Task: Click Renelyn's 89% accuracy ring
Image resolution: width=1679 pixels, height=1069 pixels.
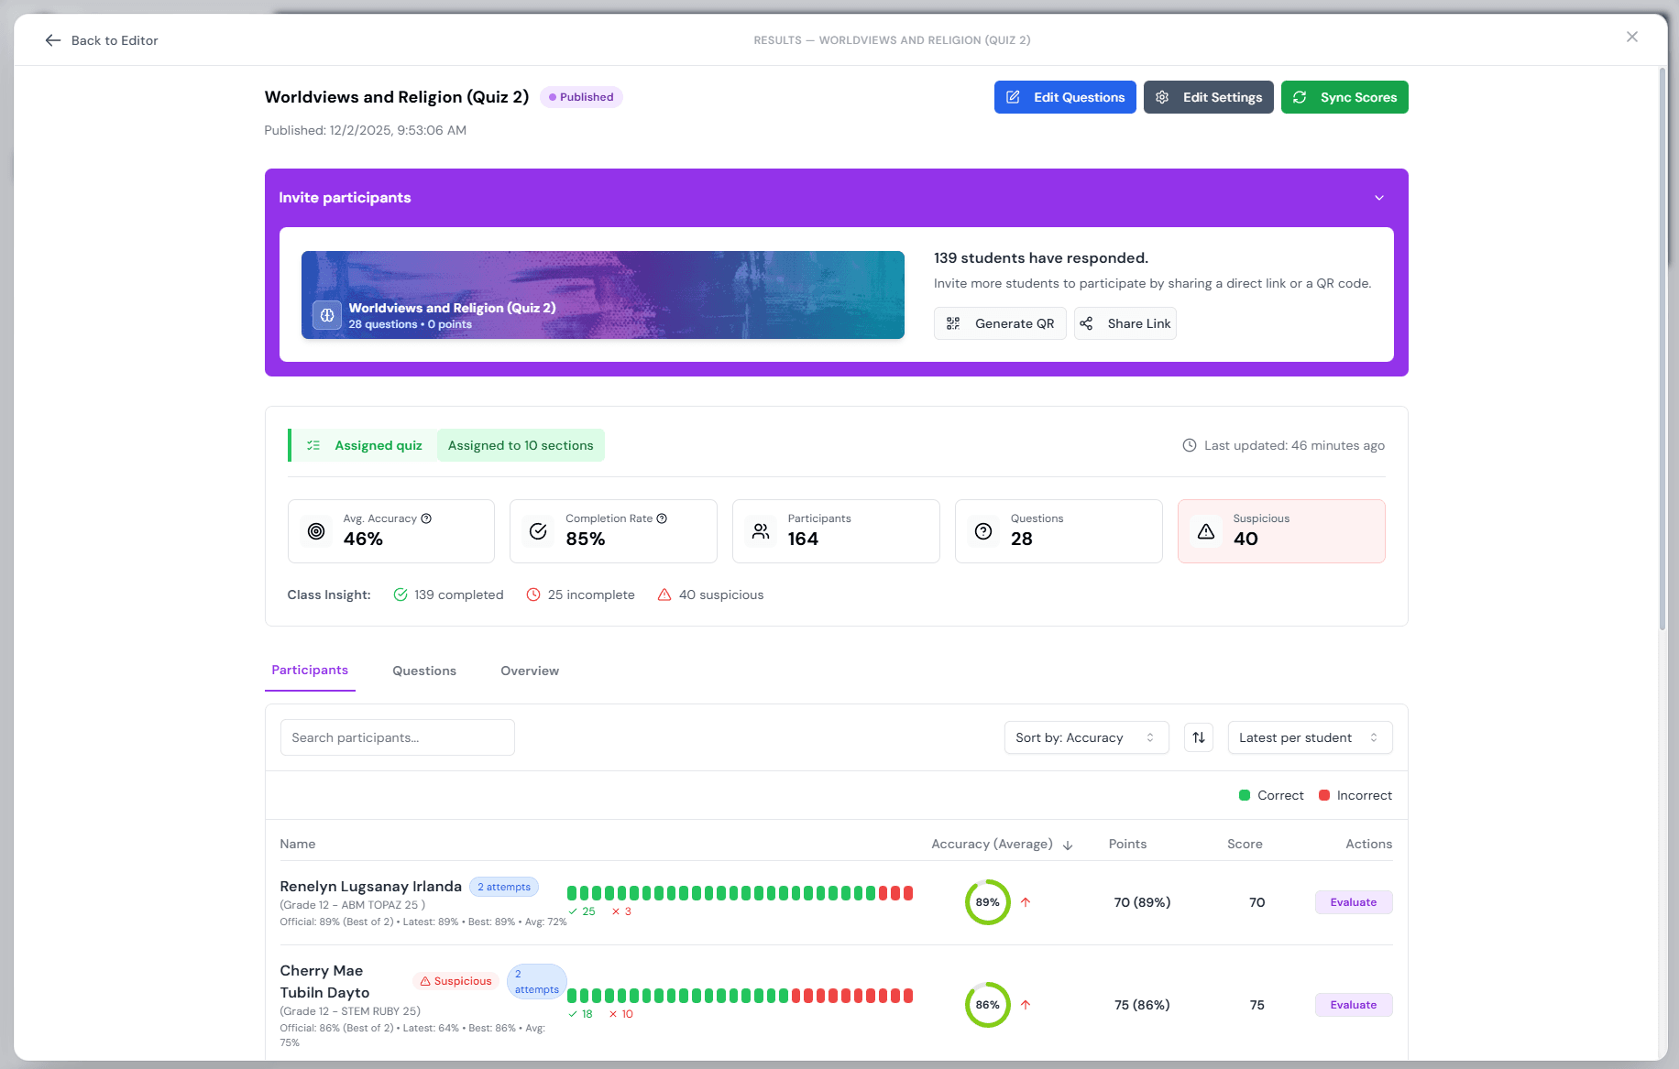Action: pyautogui.click(x=988, y=902)
